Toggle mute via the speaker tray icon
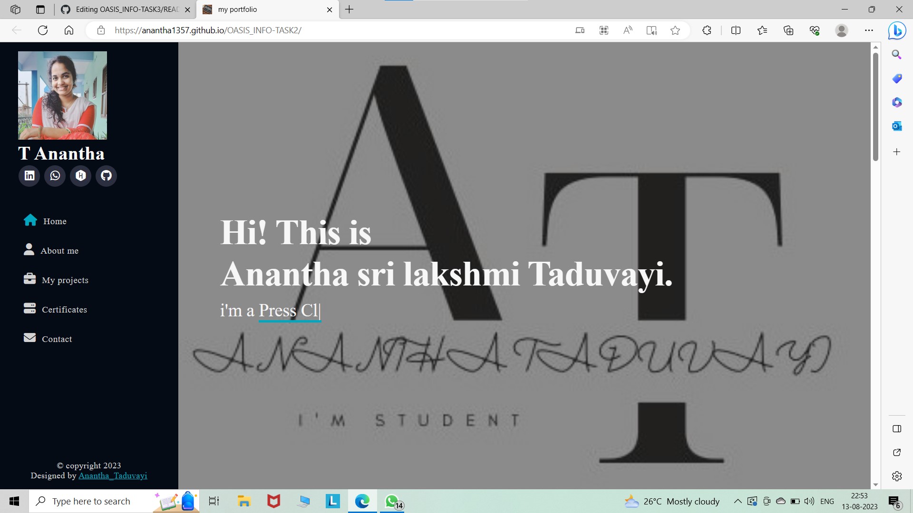913x513 pixels. click(x=809, y=501)
